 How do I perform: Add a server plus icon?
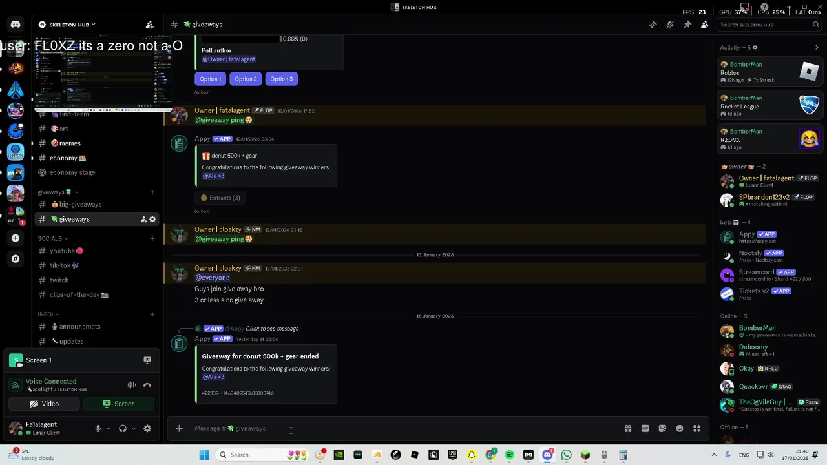[16, 238]
